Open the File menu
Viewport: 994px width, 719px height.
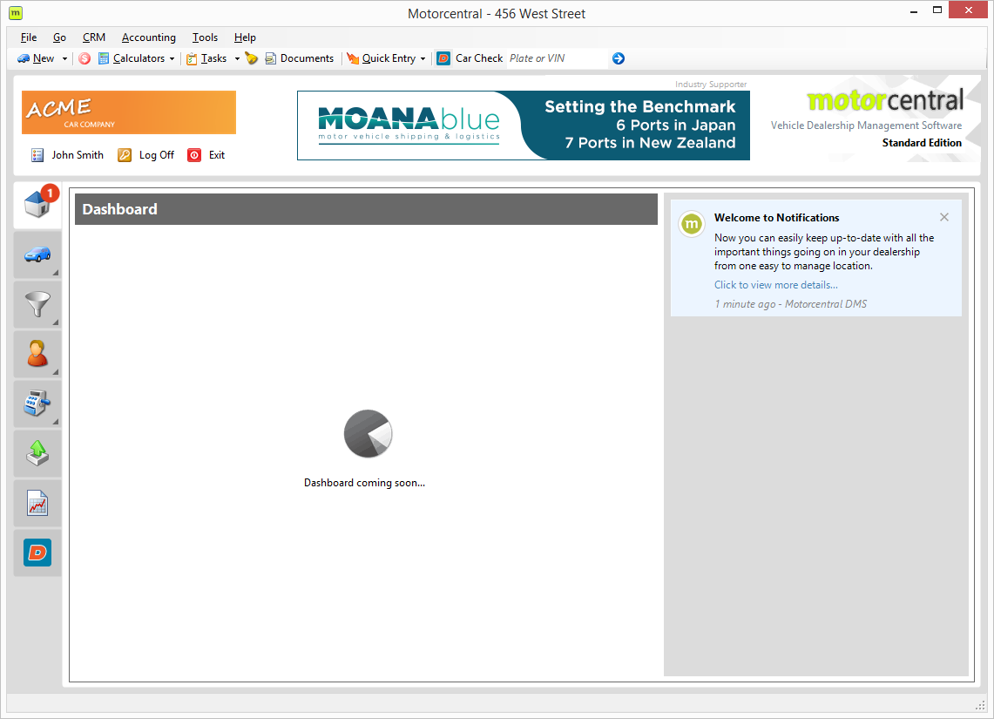(29, 37)
